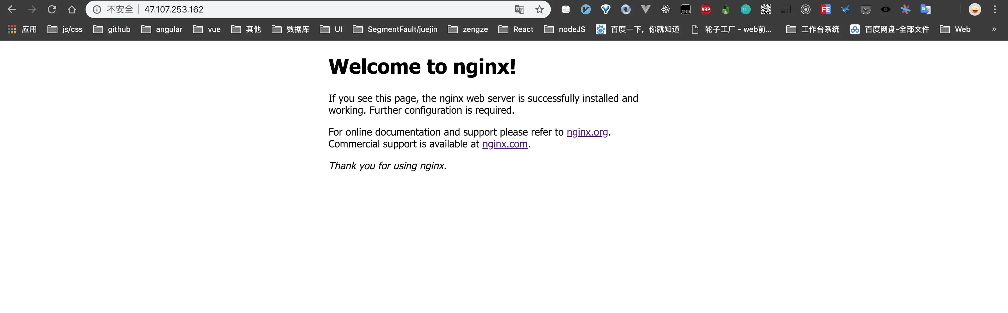Open the nodeJS bookmark folder

(x=565, y=29)
